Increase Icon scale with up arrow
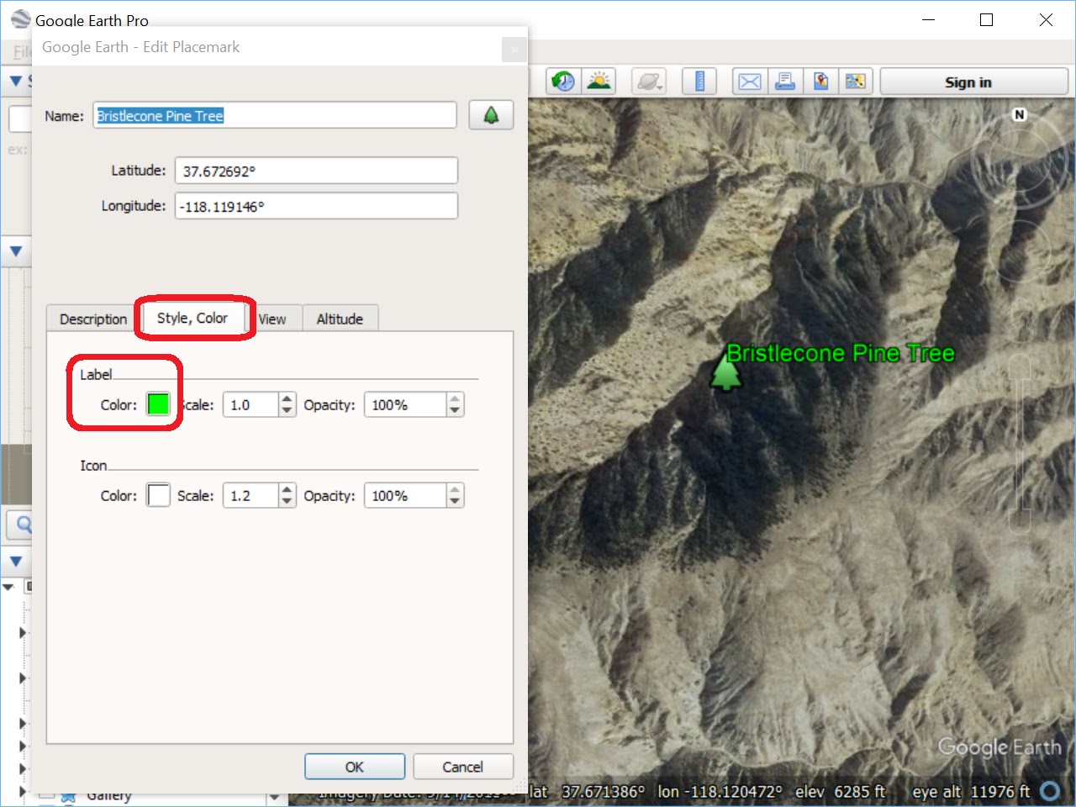The width and height of the screenshot is (1076, 807). (x=287, y=489)
